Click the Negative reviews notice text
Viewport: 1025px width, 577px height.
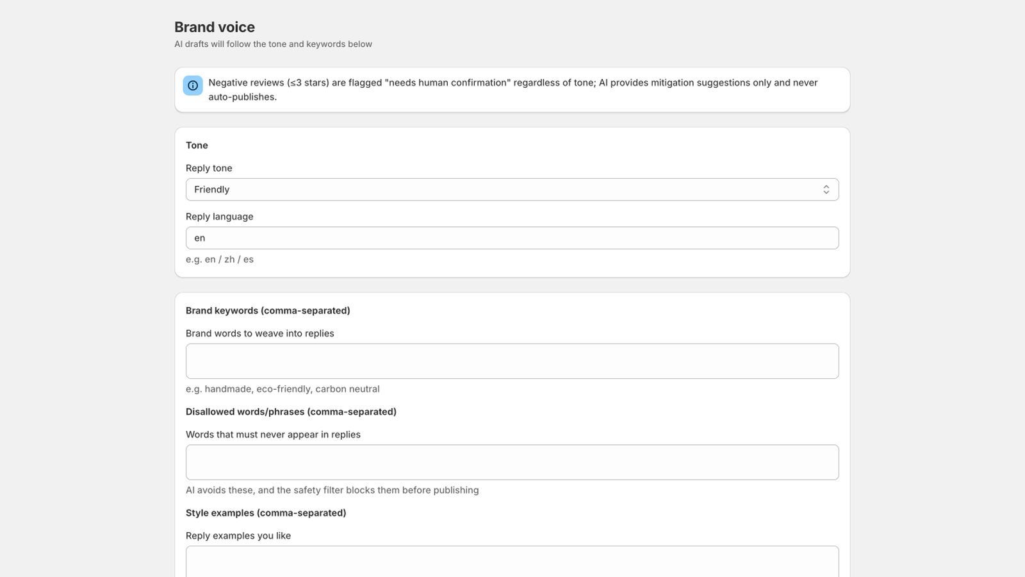(x=512, y=90)
